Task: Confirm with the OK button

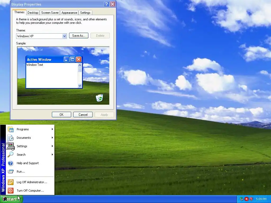Action: [61, 115]
